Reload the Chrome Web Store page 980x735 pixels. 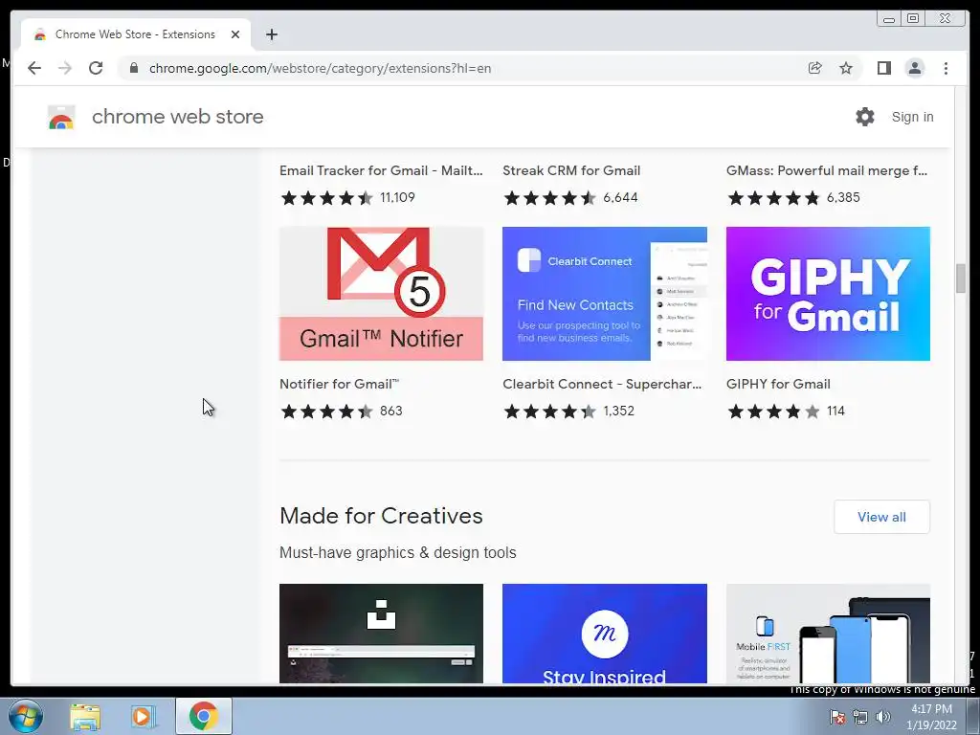(x=96, y=68)
